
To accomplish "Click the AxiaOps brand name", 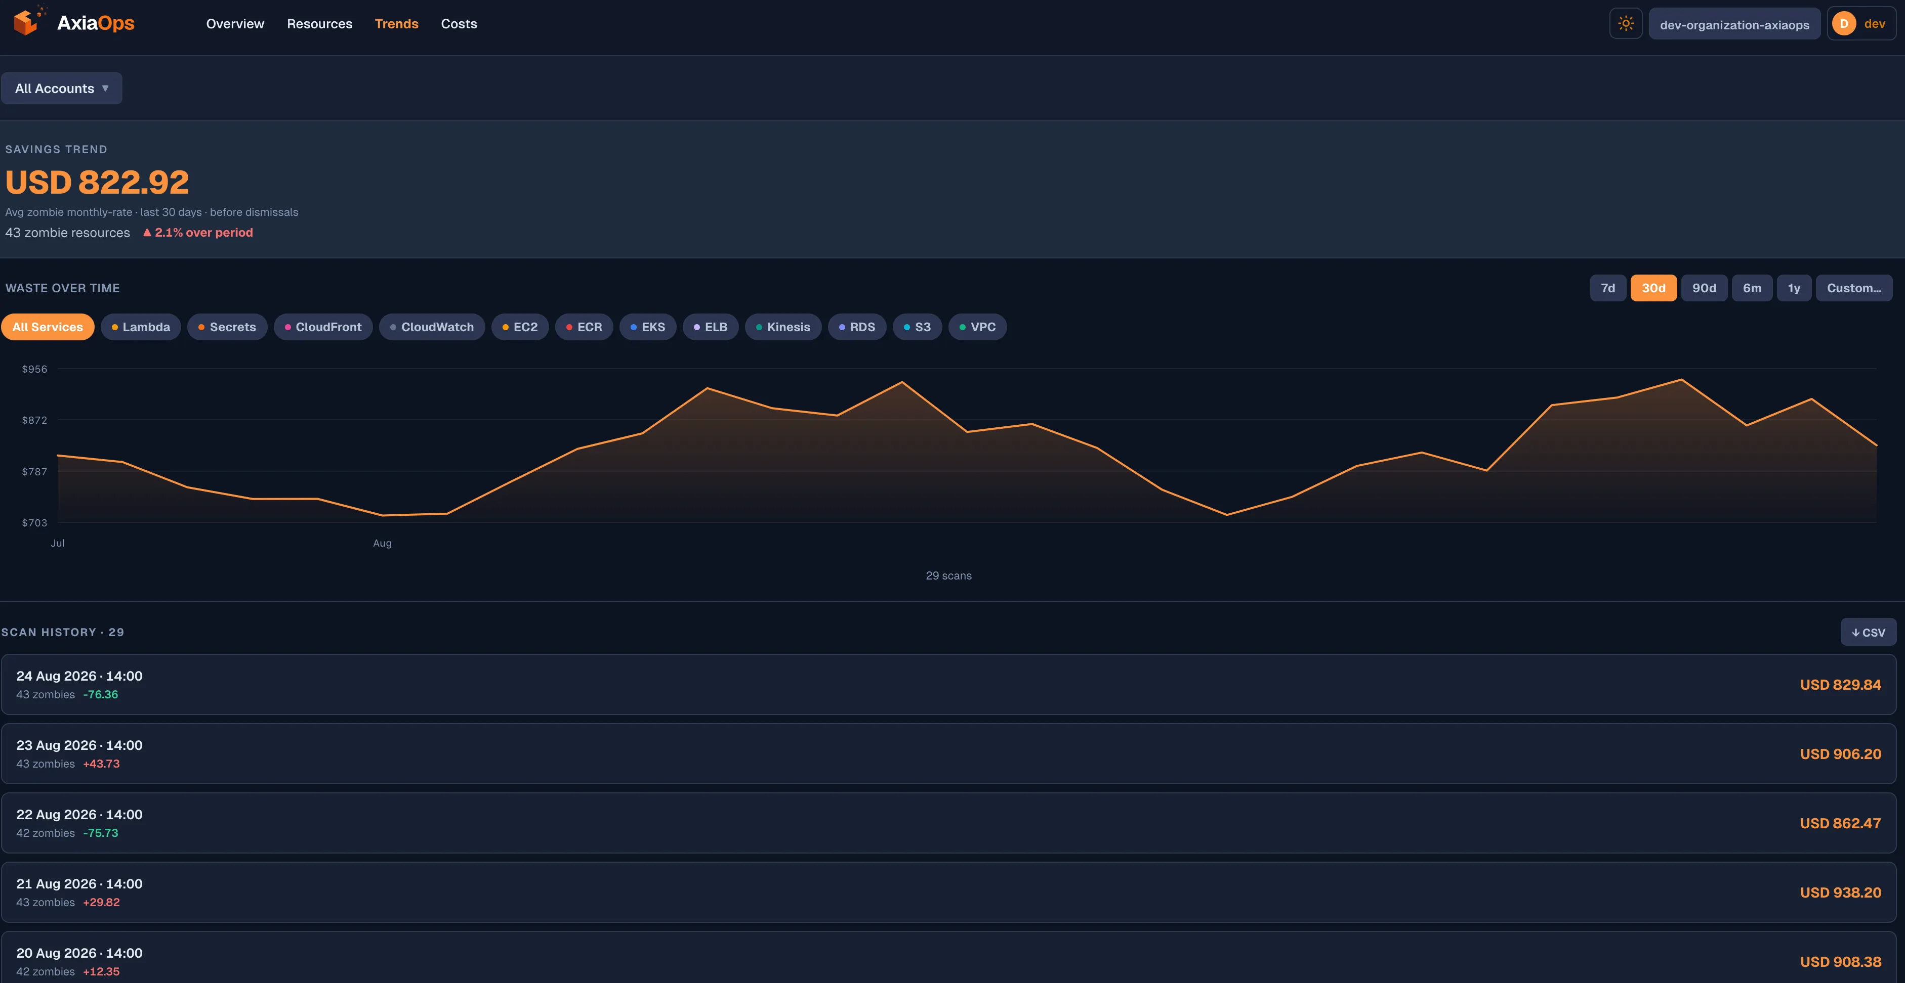I will [95, 23].
